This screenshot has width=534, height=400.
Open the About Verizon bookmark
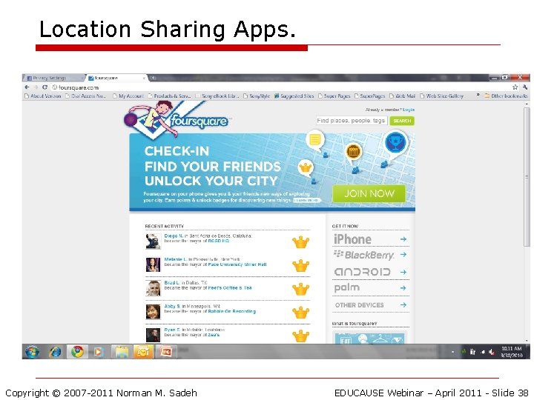pyautogui.click(x=42, y=96)
